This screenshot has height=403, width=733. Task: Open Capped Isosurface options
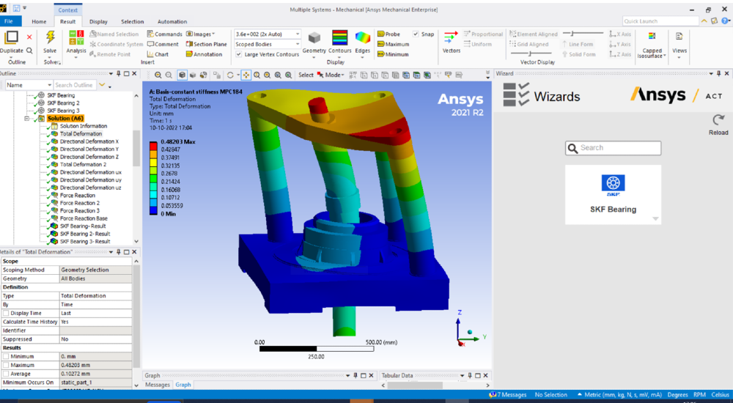pyautogui.click(x=652, y=45)
